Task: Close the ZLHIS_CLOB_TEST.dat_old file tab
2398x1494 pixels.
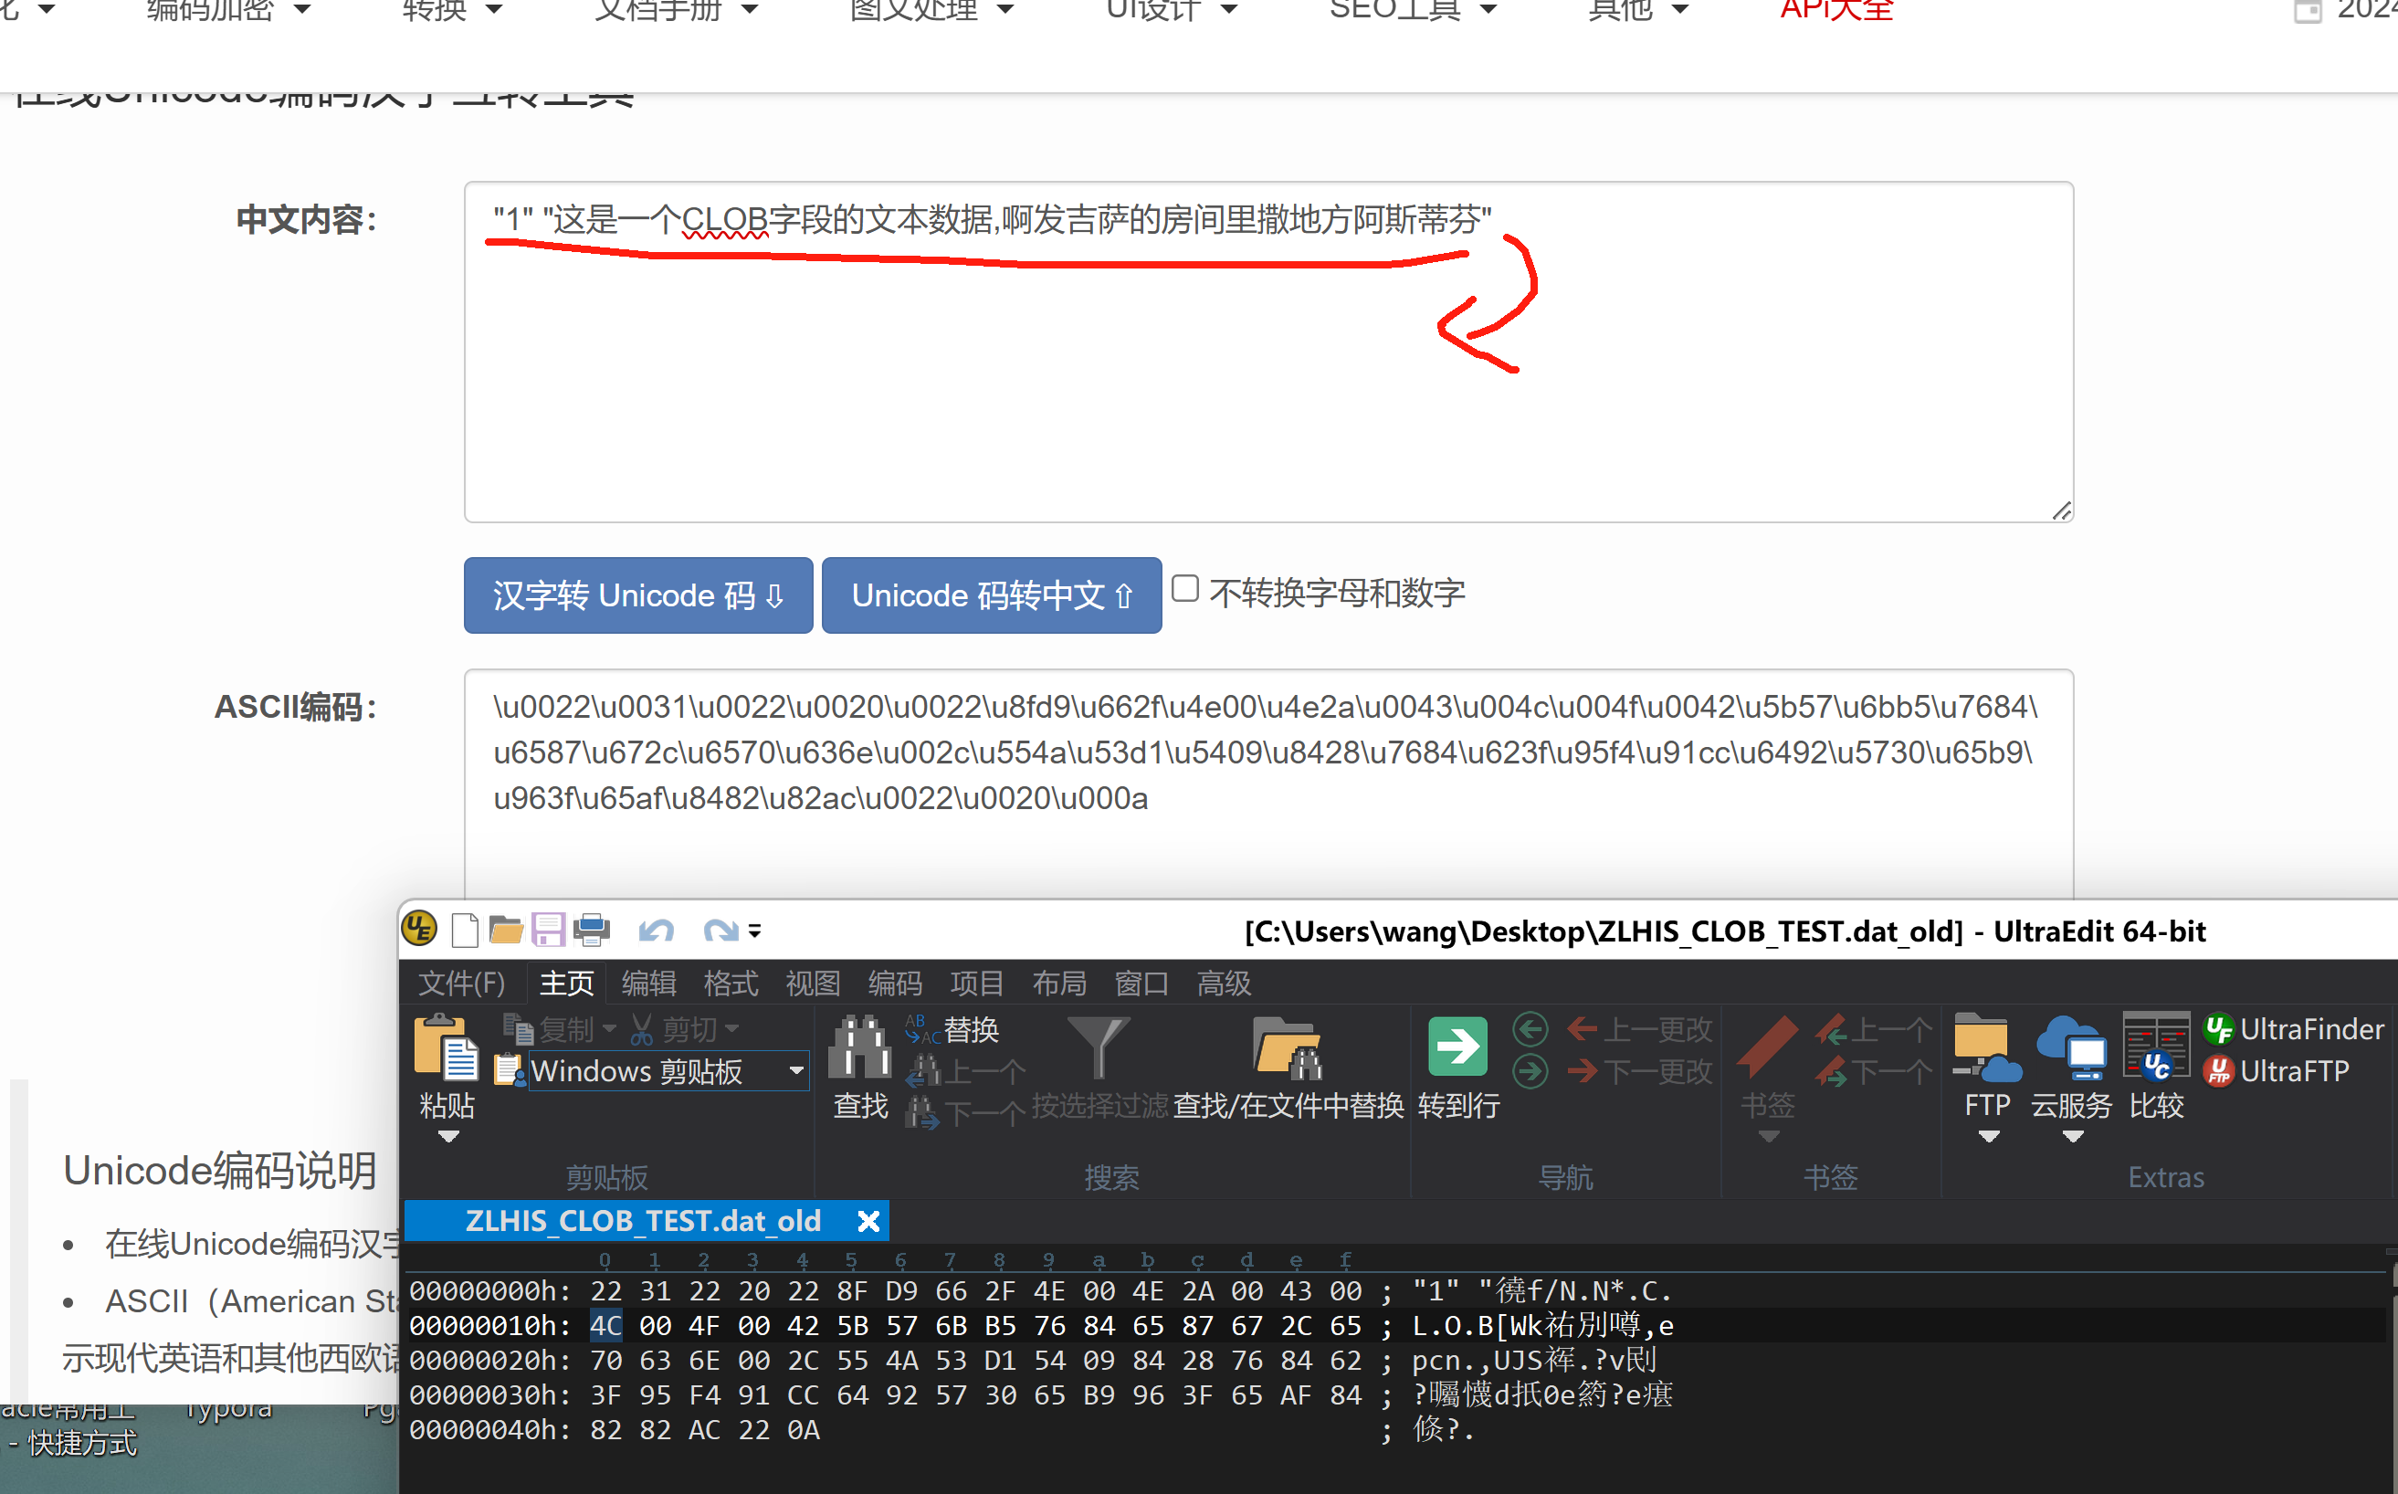Action: tap(868, 1221)
